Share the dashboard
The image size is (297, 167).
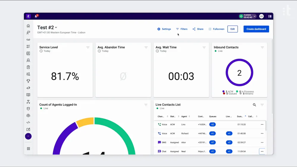(x=198, y=29)
